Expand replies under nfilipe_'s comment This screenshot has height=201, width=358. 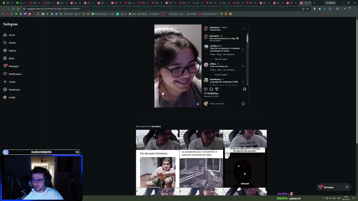point(221,75)
